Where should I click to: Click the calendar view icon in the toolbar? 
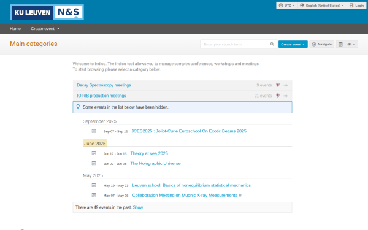coord(340,44)
